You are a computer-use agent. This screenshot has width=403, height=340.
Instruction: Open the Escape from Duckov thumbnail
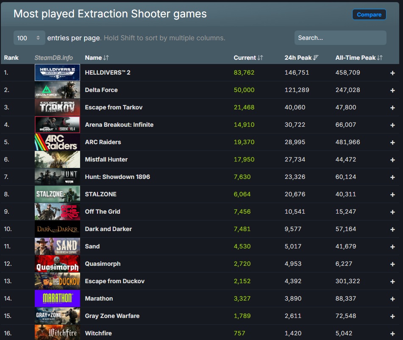57,281
